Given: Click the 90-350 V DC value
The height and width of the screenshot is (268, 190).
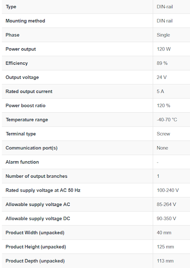Looking at the screenshot, I should tap(166, 218).
